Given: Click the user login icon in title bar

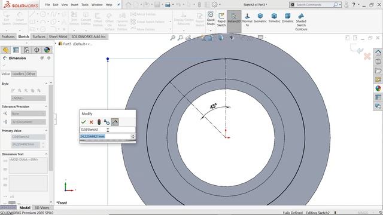Looking at the screenshot, I should pyautogui.click(x=346, y=5).
